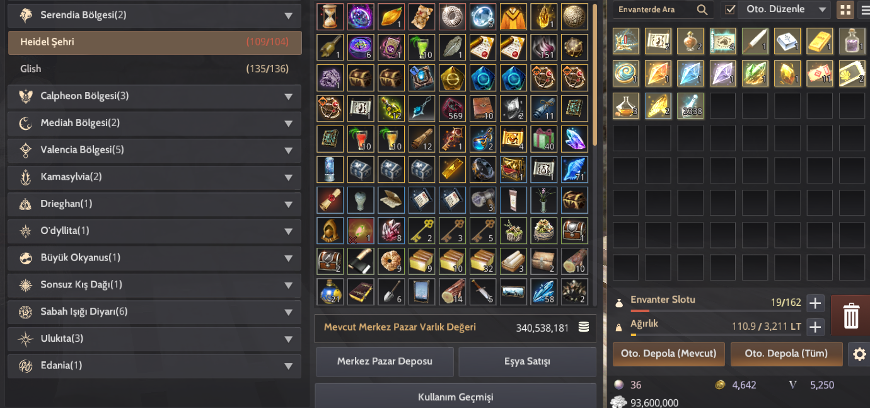Click the shovel item in storage
Image resolution: width=870 pixels, height=408 pixels.
[391, 291]
